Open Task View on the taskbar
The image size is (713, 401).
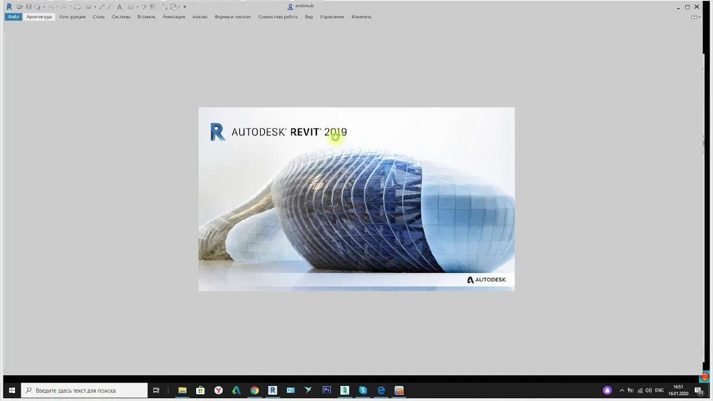pos(157,390)
